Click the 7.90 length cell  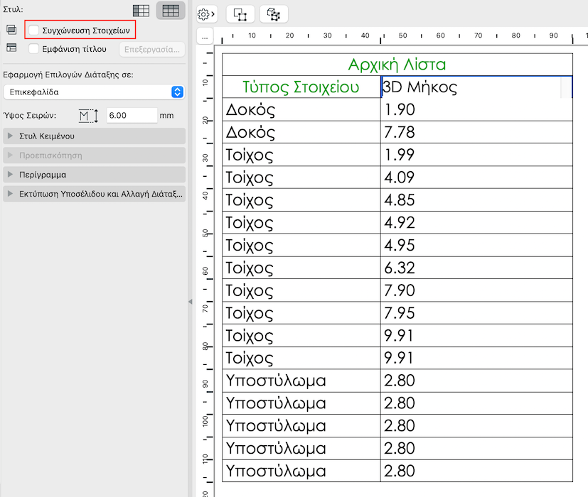click(476, 290)
